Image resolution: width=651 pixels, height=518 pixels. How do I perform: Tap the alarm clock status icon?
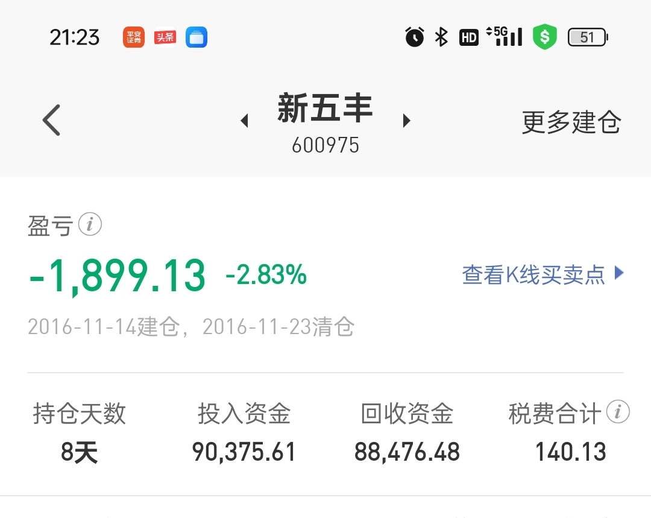pyautogui.click(x=414, y=37)
